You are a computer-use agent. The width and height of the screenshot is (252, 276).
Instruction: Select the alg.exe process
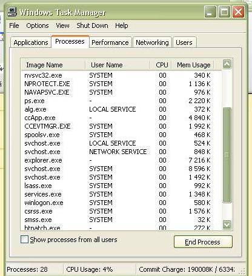121,109
